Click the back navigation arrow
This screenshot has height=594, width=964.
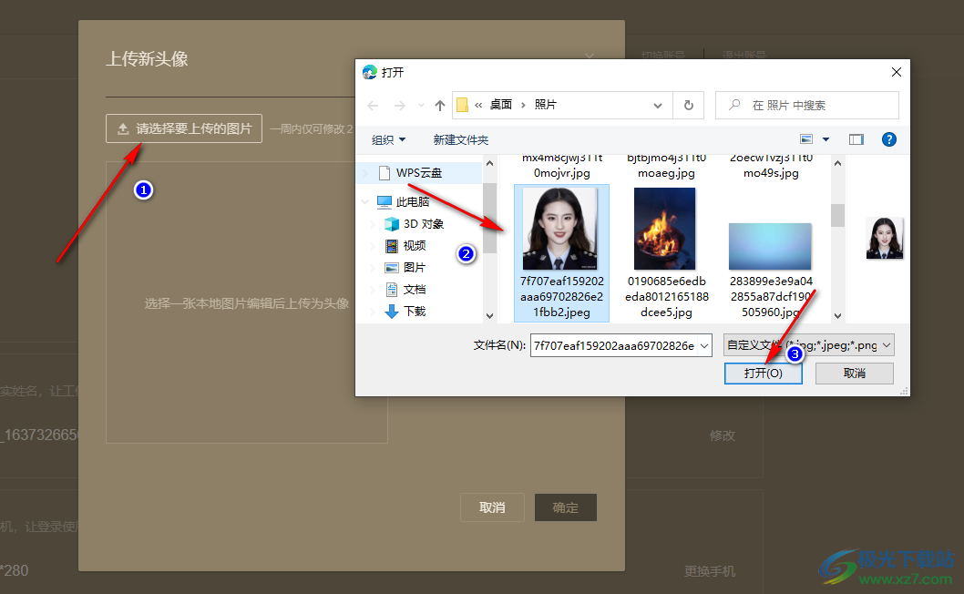click(373, 106)
